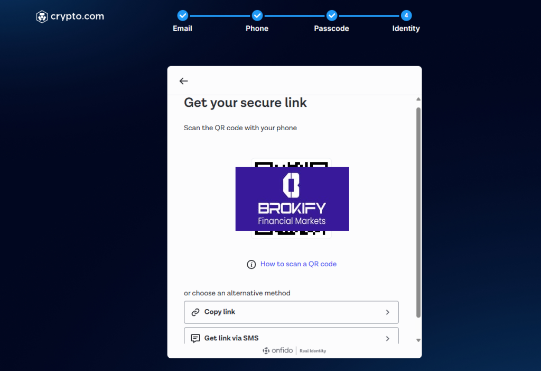541x371 pixels.
Task: Click the vertical scrollbar thumb
Action: click(x=418, y=212)
